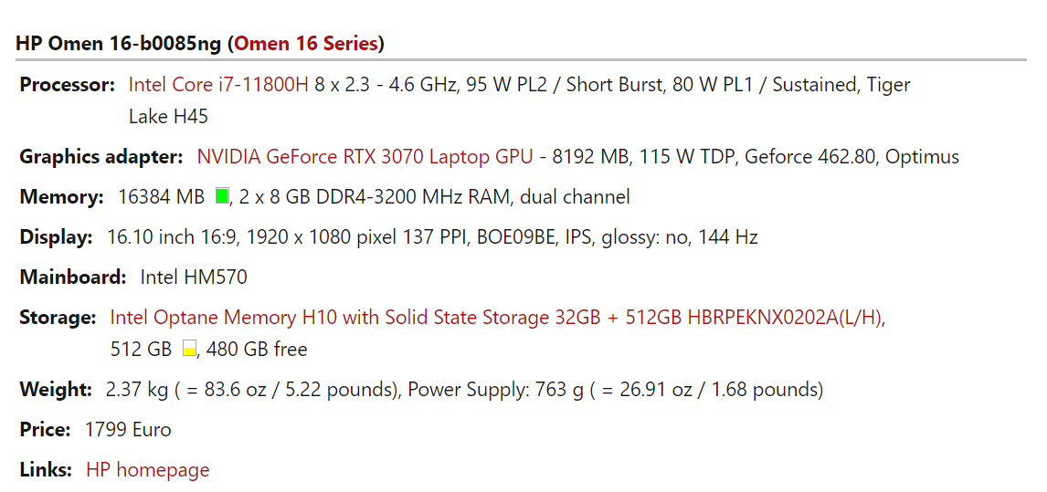1047x492 pixels.
Task: Select the Memory label
Action: tap(62, 196)
